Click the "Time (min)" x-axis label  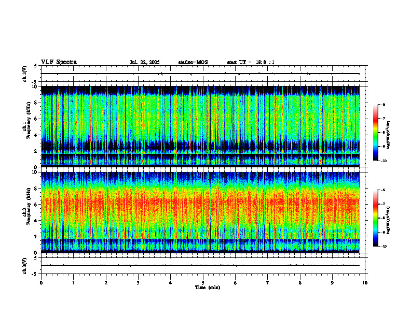(x=208, y=287)
